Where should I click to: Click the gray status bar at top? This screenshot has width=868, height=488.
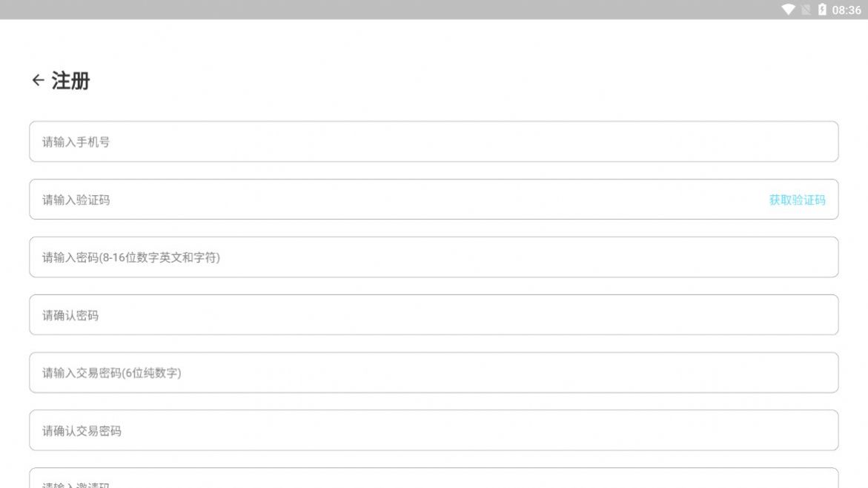point(371,10)
